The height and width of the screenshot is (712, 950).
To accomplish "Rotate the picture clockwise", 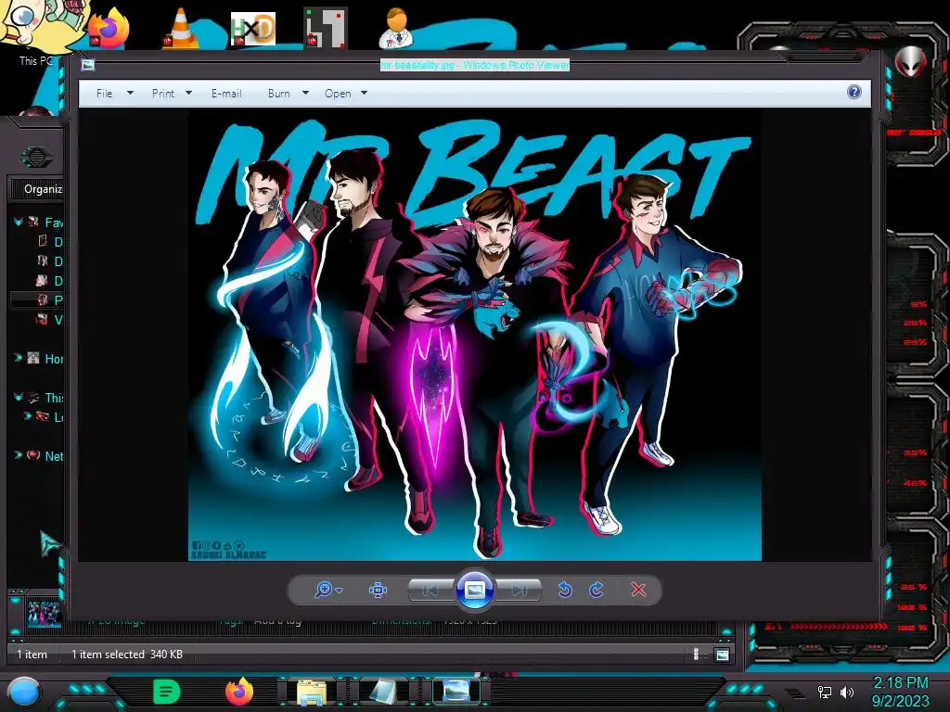I will pyautogui.click(x=597, y=590).
